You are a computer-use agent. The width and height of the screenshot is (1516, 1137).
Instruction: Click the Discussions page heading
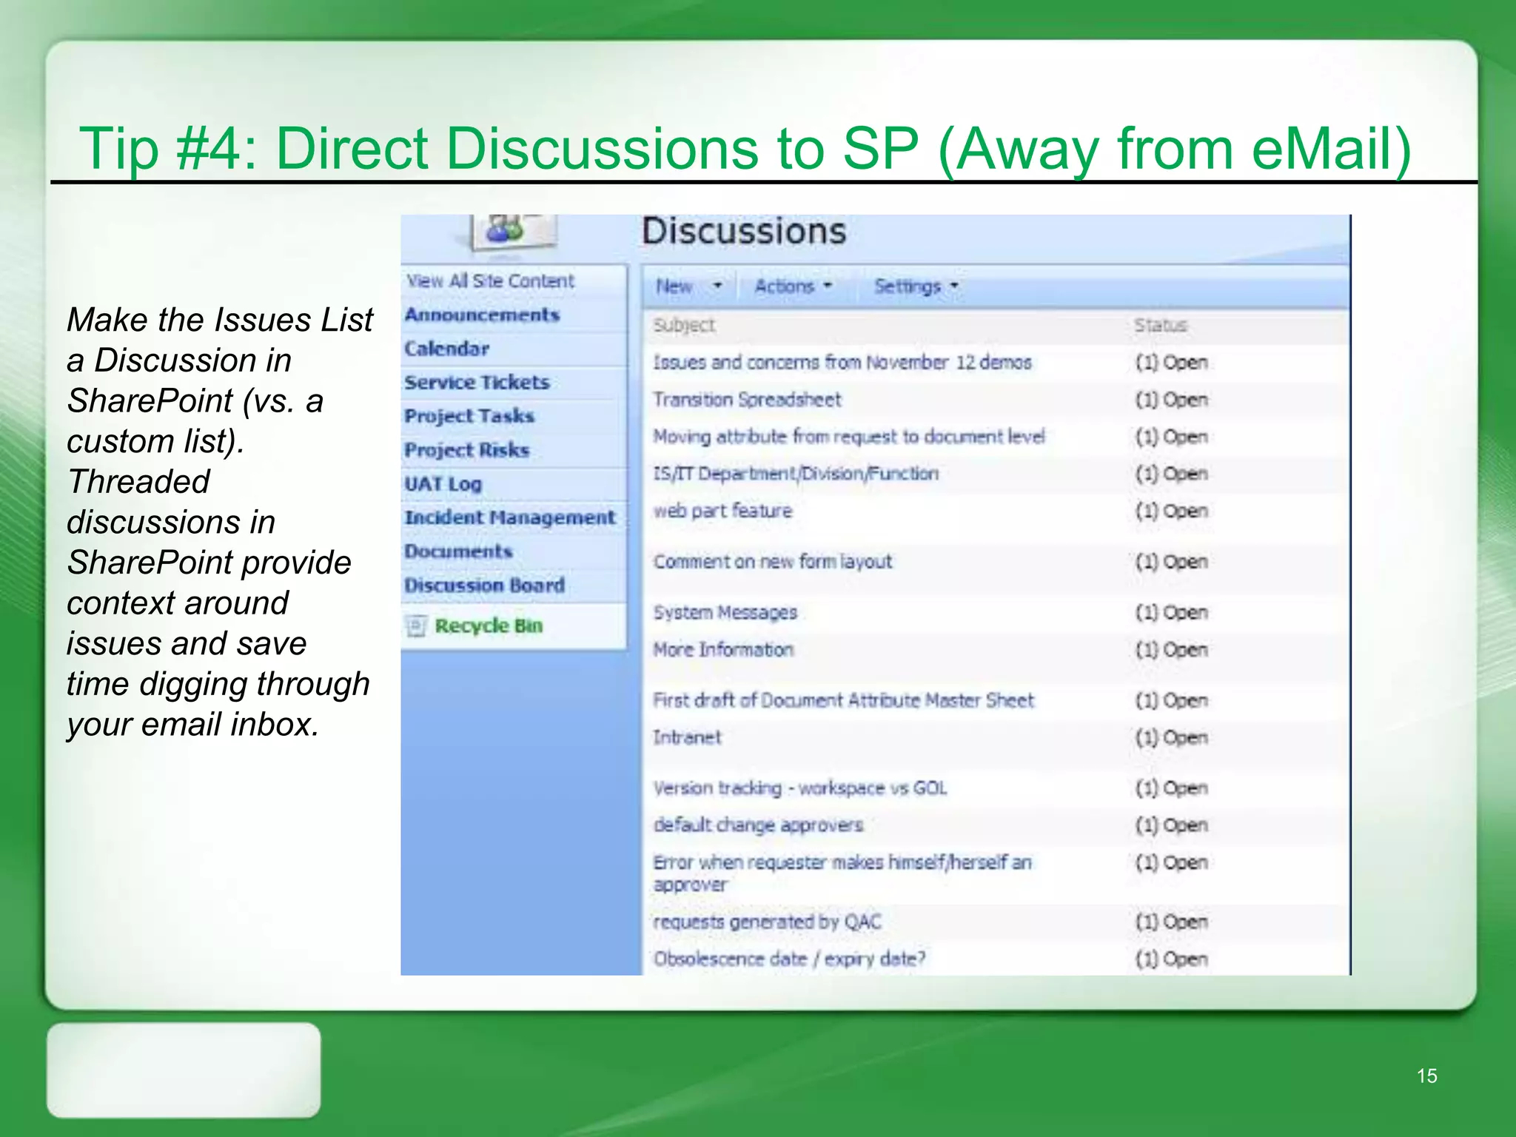tap(744, 231)
